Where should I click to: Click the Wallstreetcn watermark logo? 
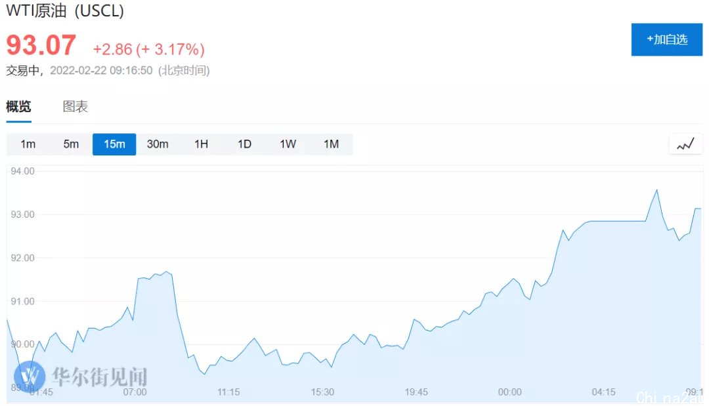coord(30,376)
